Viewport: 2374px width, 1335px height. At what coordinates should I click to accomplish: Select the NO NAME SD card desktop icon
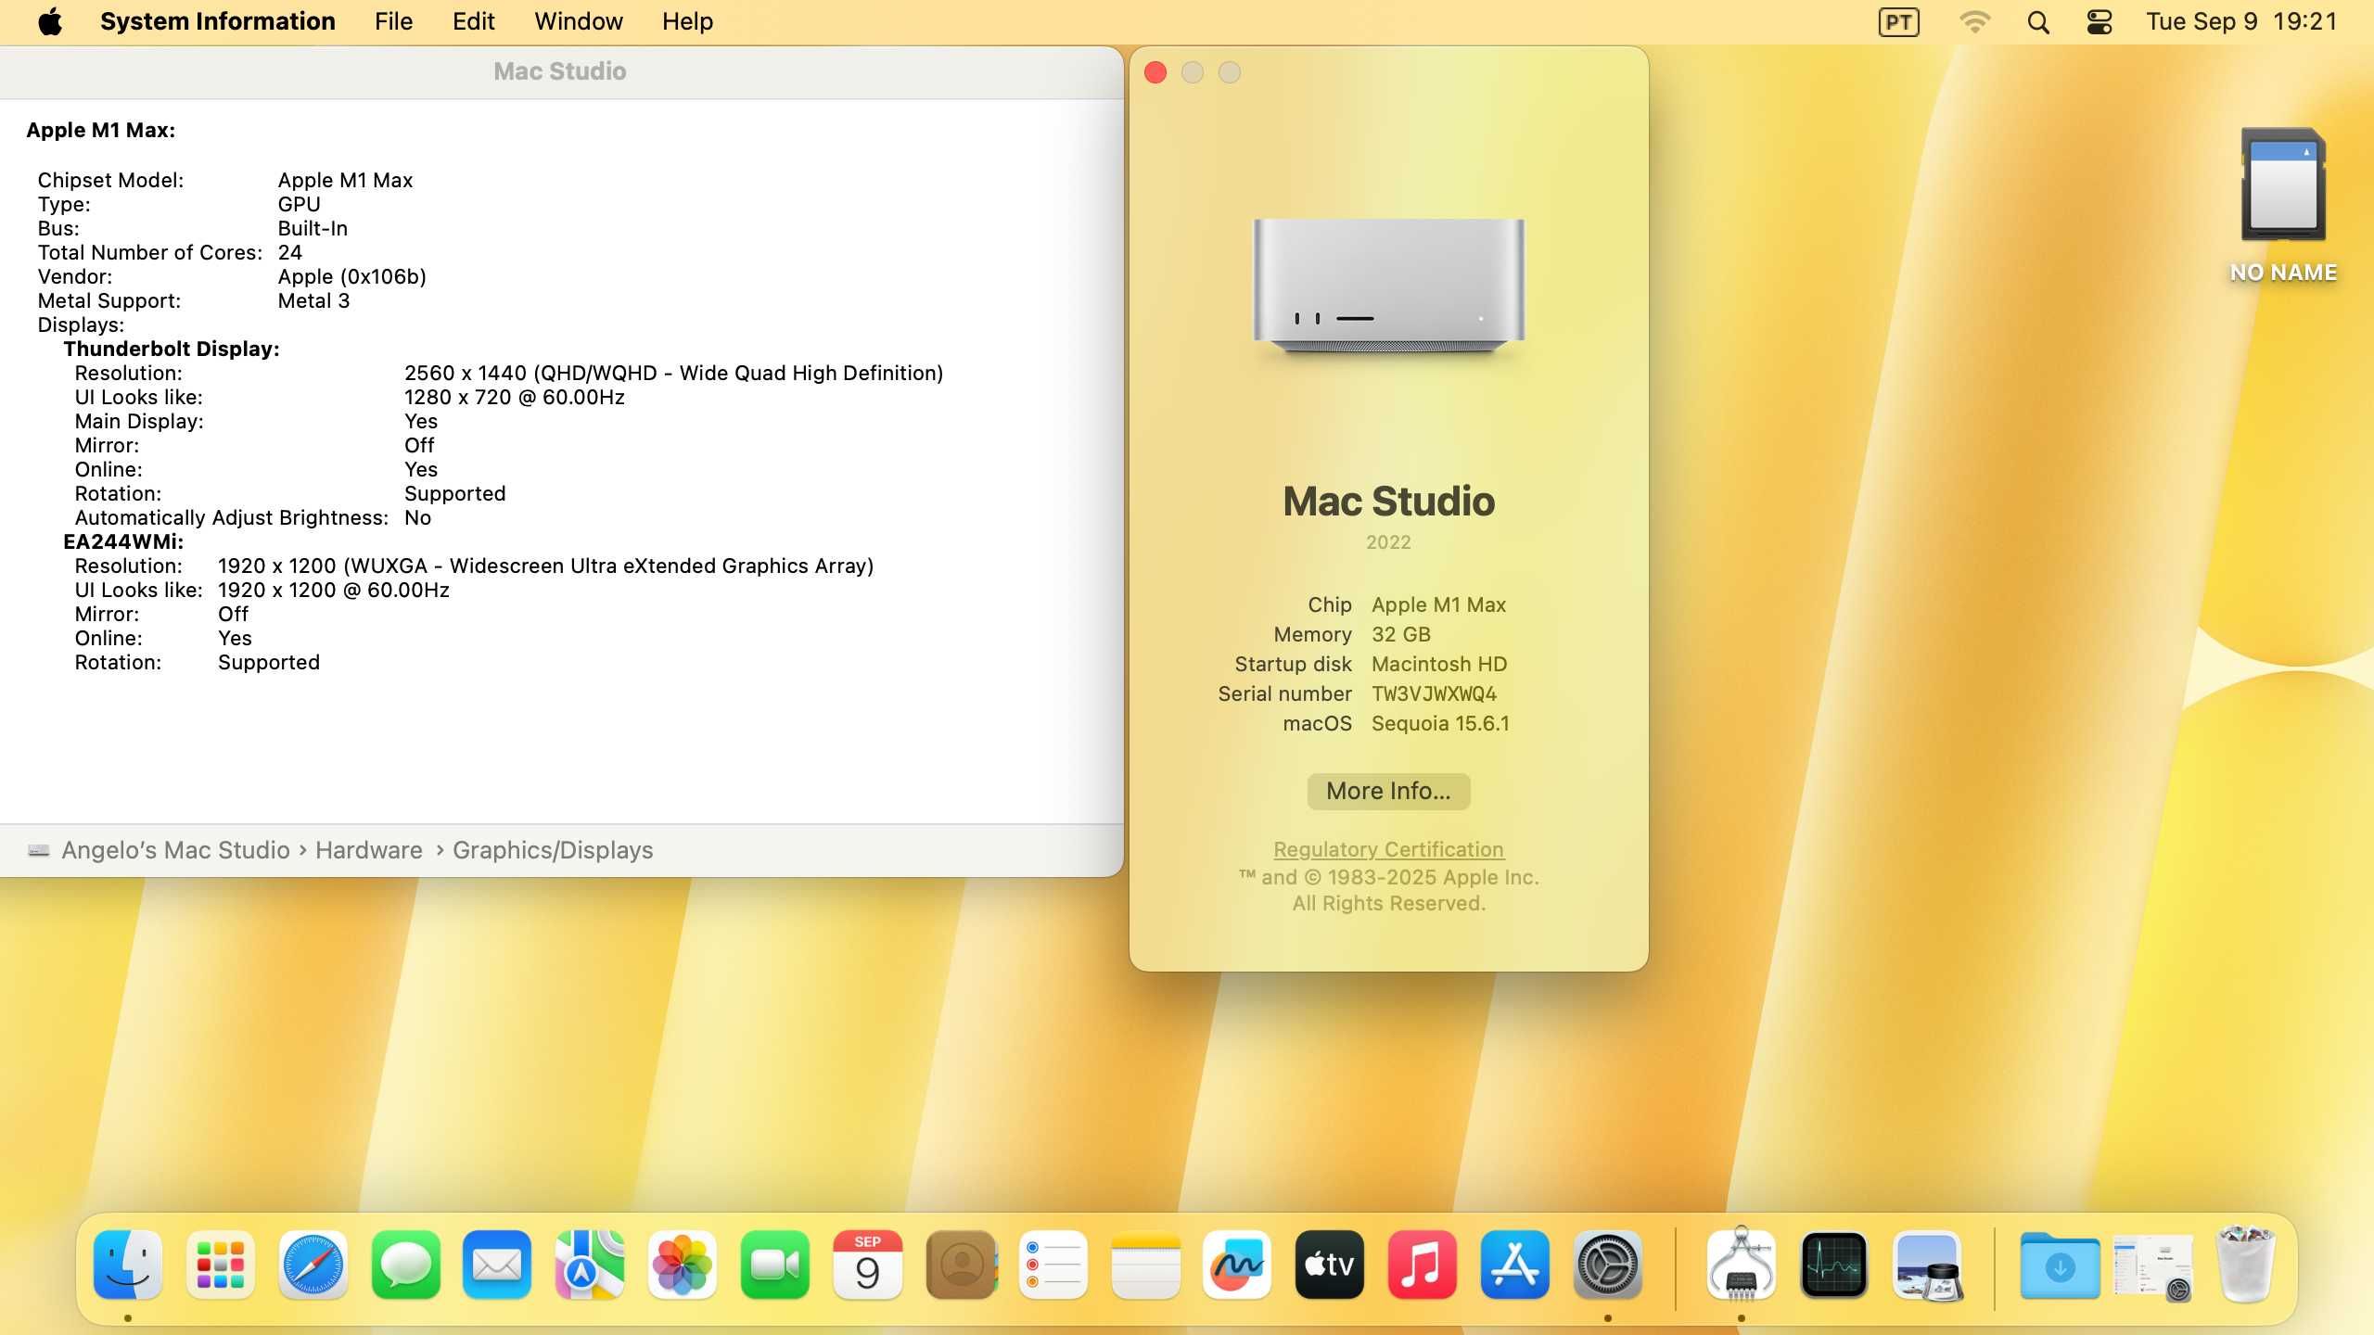tap(2282, 206)
